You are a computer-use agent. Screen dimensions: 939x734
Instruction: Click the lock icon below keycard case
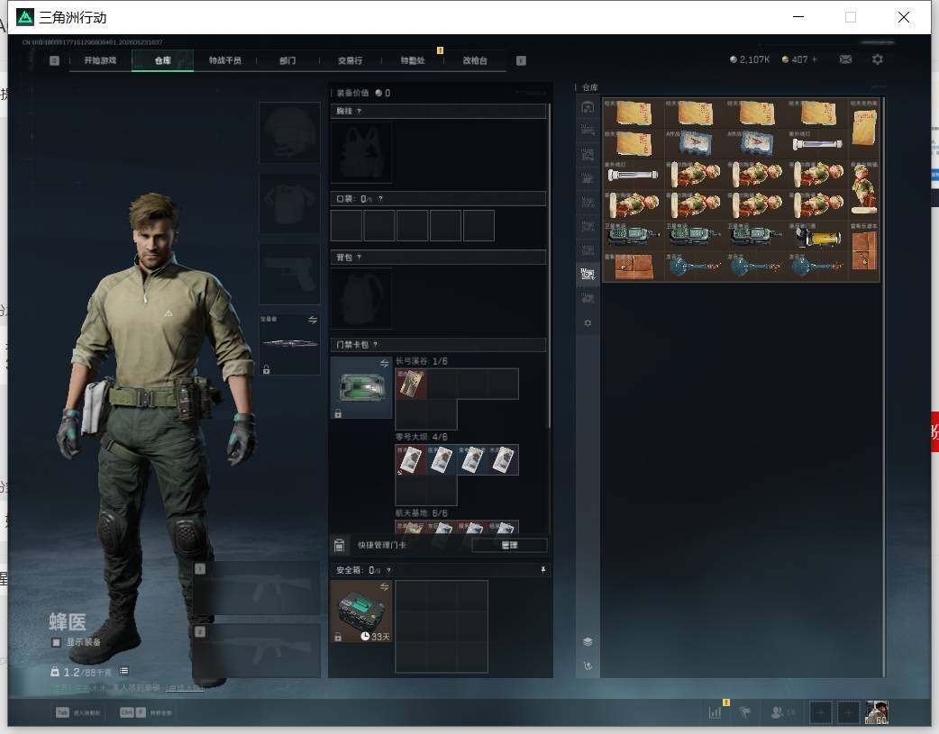(x=338, y=413)
